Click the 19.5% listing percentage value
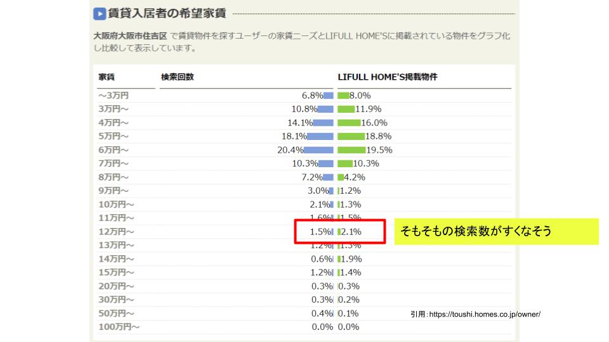 click(x=379, y=150)
